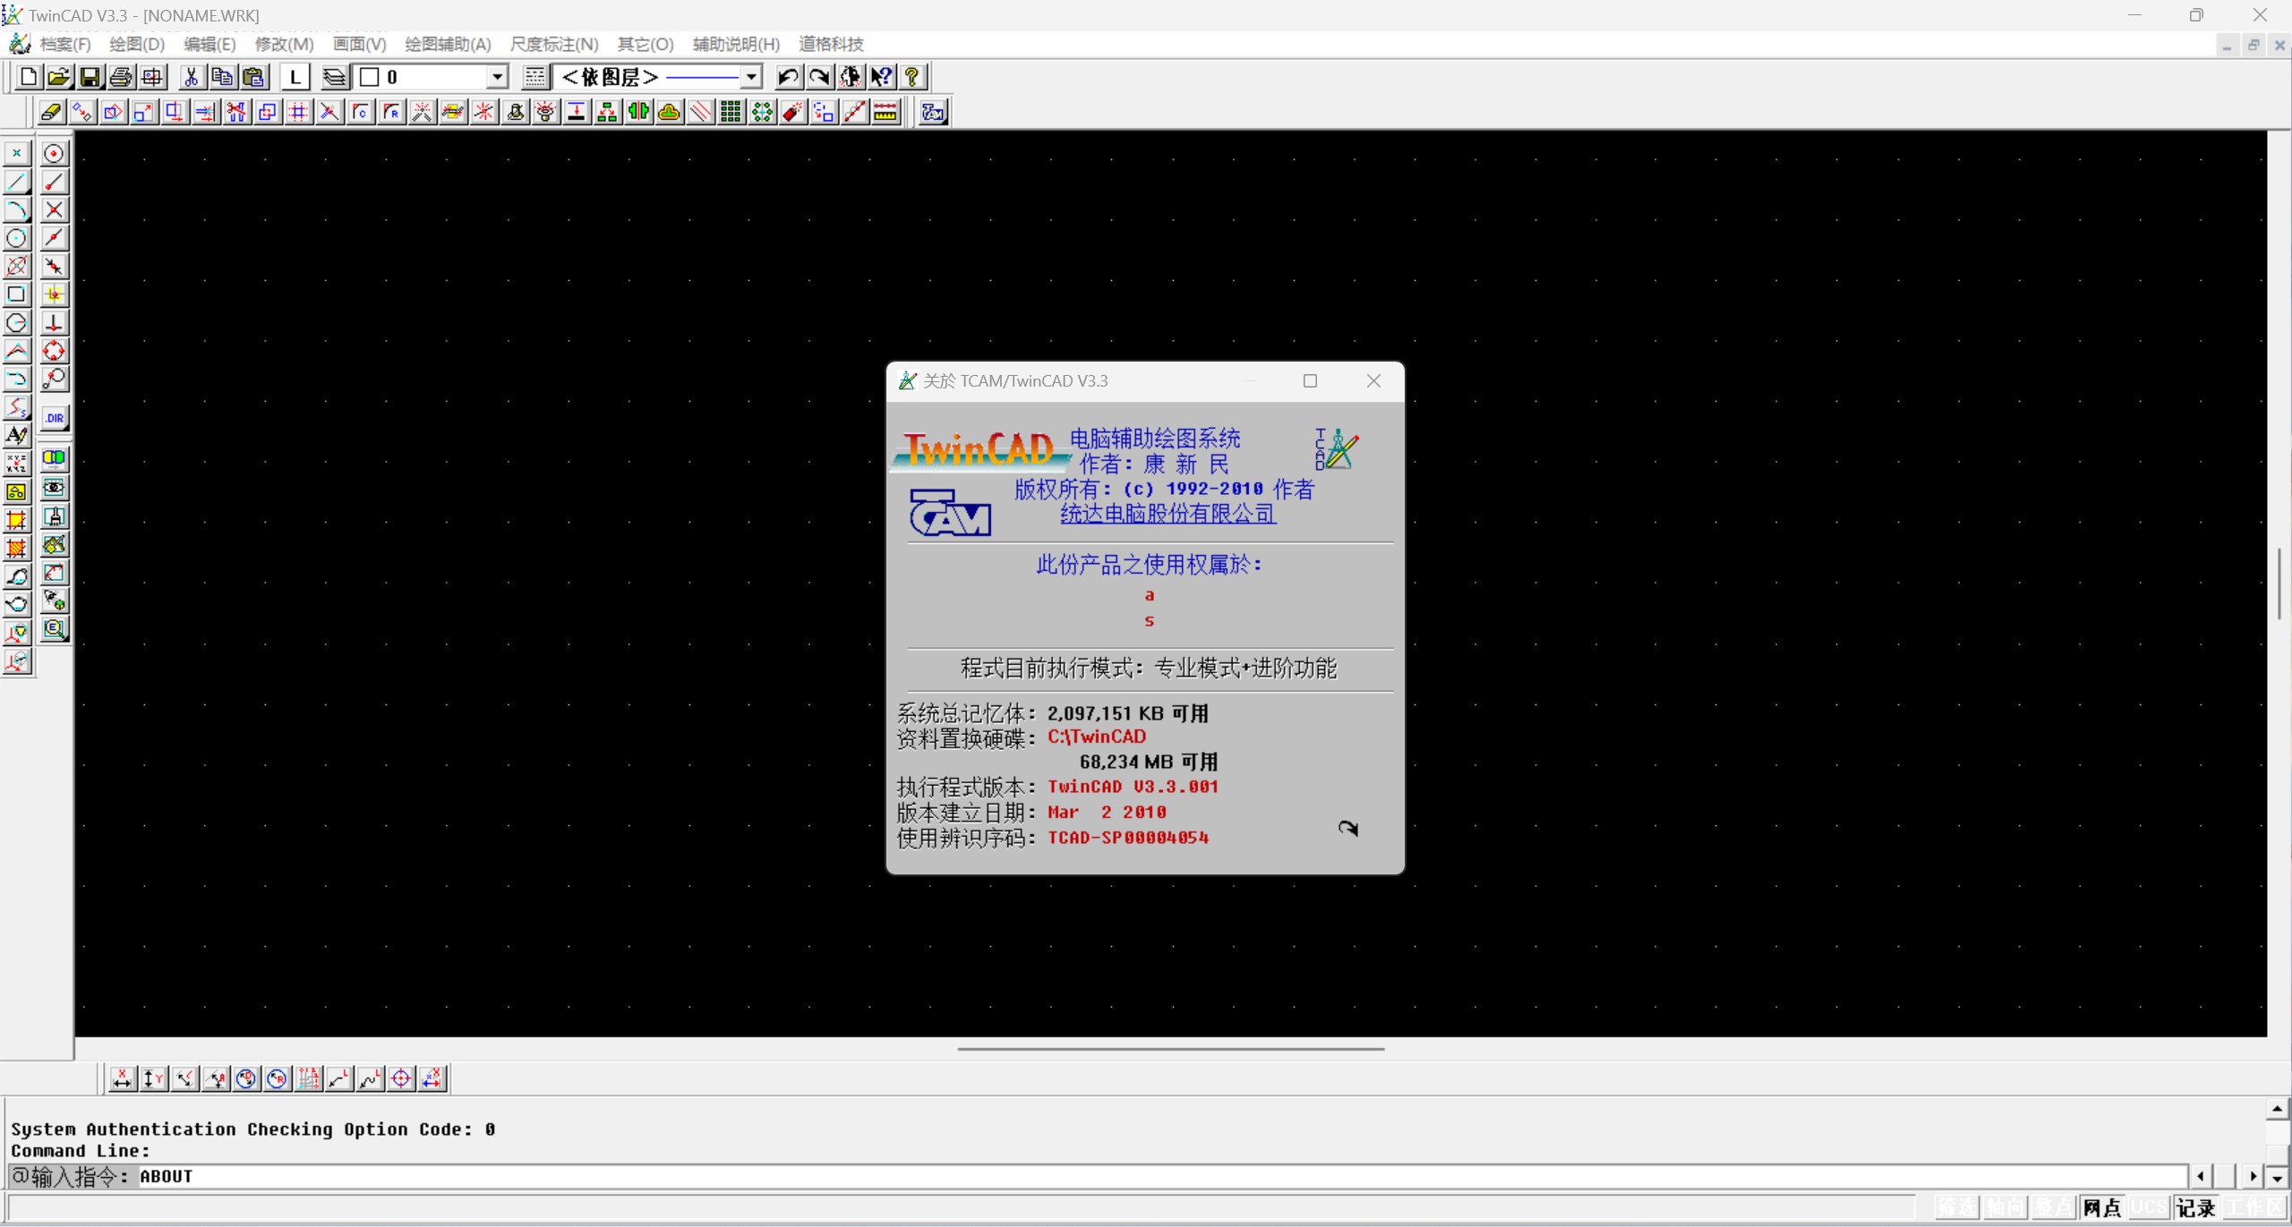Toggle the 记录 status bar button
Image resolution: width=2292 pixels, height=1227 pixels.
tap(2195, 1208)
